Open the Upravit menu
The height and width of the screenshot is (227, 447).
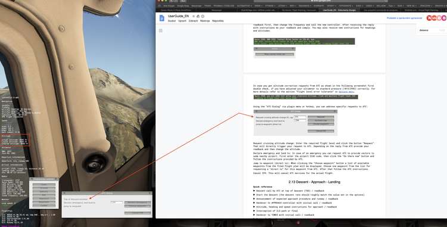[x=182, y=21]
